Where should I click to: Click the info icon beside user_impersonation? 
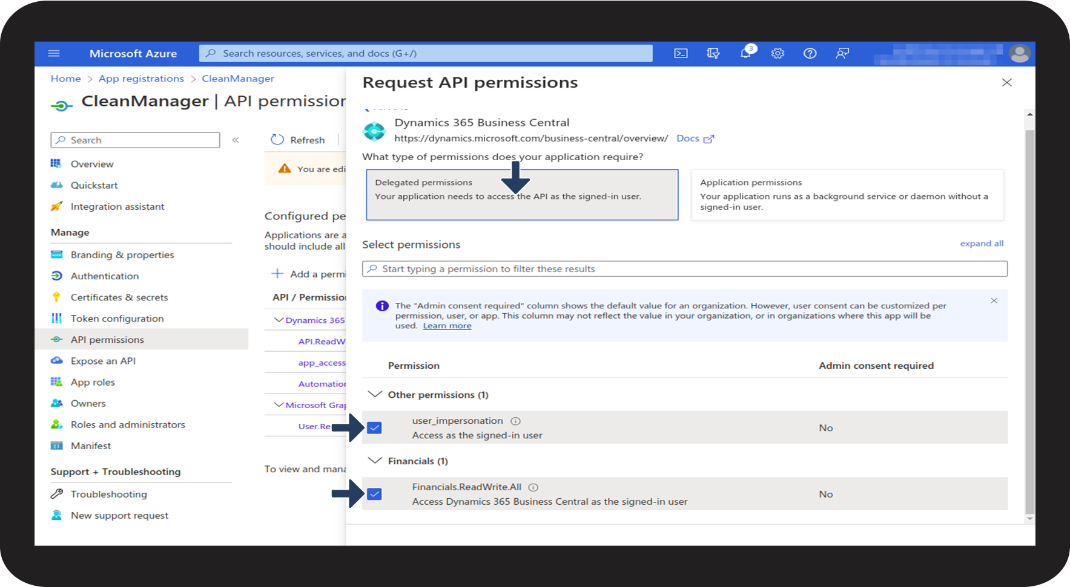pos(515,421)
